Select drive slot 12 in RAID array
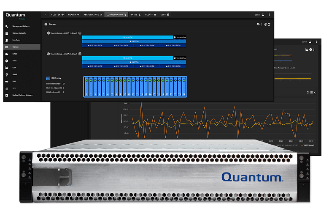Screen dimensions: 329x211 pyautogui.click(x=133, y=87)
